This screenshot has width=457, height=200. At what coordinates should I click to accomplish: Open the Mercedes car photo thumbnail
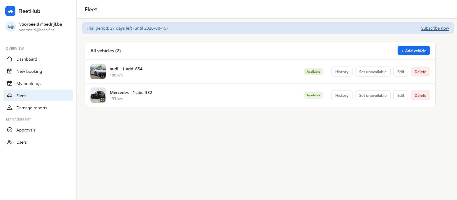98,95
